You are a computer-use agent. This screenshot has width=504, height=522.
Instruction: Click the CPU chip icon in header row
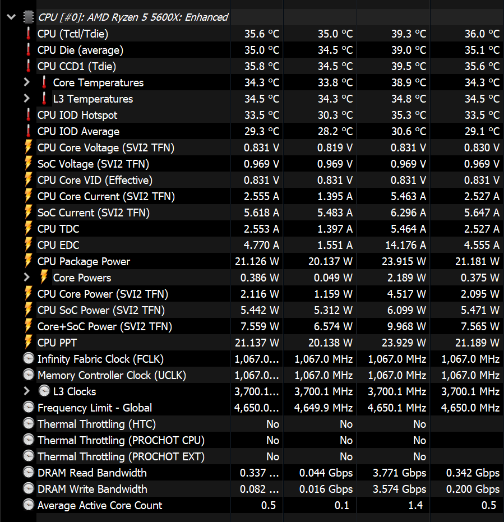pos(29,17)
